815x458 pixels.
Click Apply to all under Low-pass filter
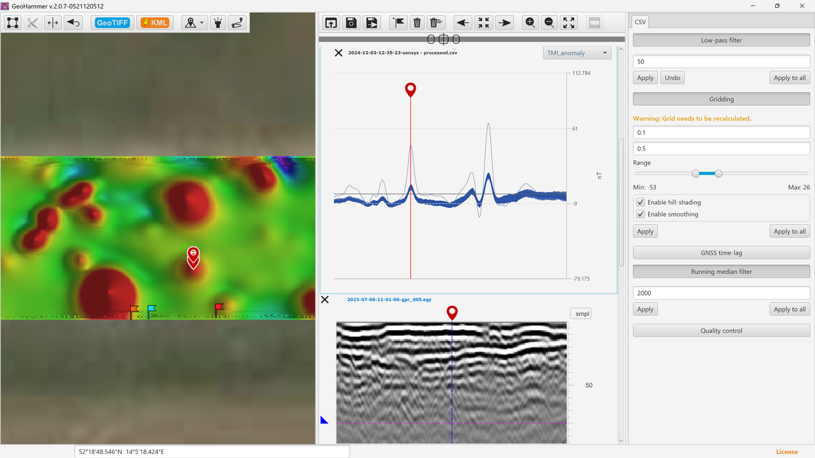click(789, 78)
